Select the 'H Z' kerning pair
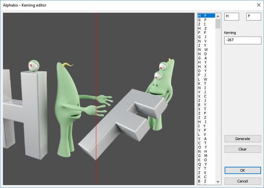Image resolution: width=264 pixels, height=188 pixels. 206,28
